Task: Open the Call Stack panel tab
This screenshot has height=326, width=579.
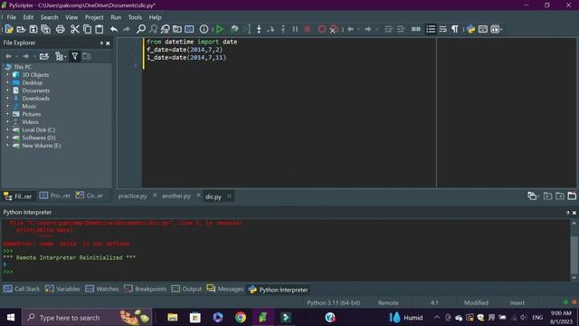Action: coord(22,289)
